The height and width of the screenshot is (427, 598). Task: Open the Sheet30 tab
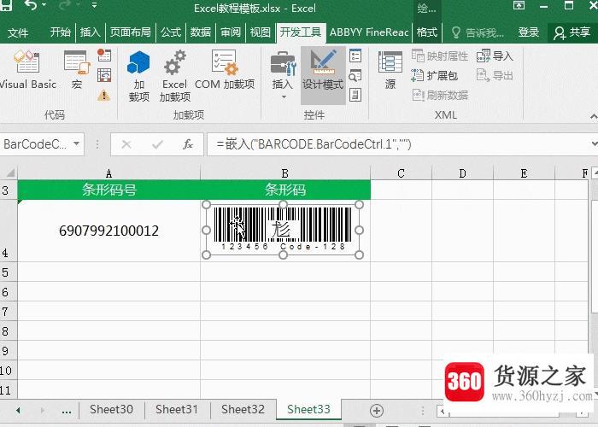pyautogui.click(x=111, y=409)
